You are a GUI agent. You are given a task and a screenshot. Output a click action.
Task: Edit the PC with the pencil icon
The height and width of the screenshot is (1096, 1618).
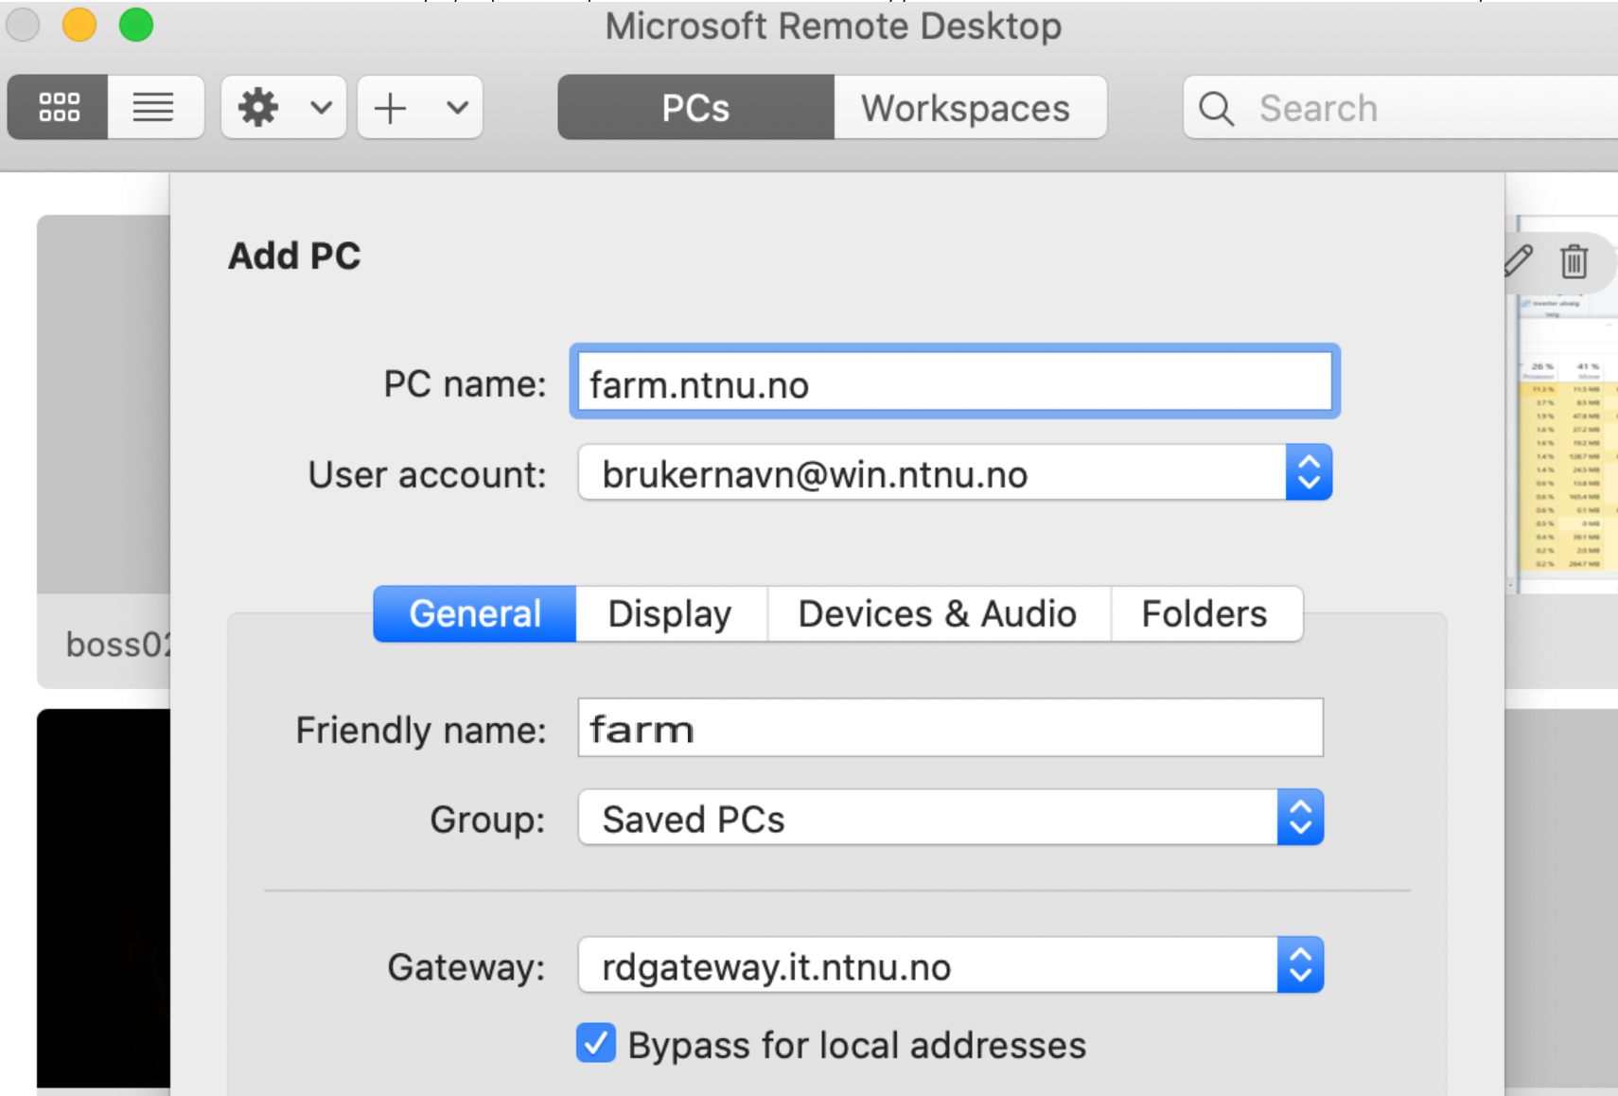coord(1520,259)
